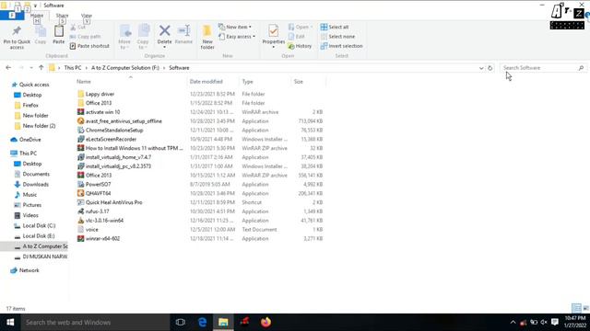Click the Open ribbon command
Viewport: 590px width, 331px height.
[301, 27]
